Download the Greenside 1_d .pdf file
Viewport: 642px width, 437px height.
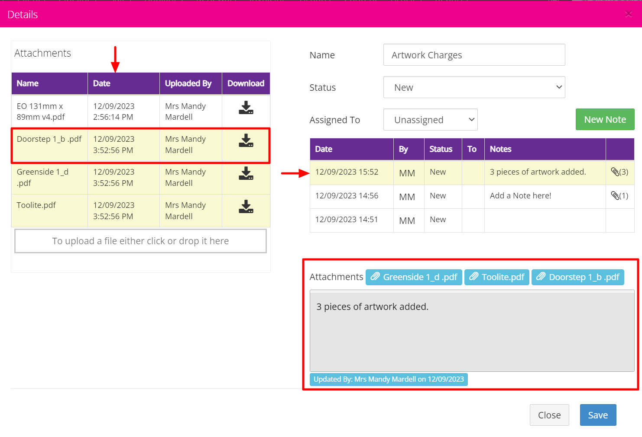pyautogui.click(x=246, y=173)
